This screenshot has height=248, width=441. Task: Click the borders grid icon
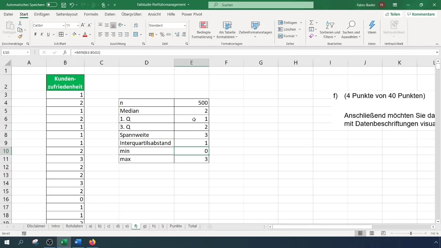click(x=61, y=34)
